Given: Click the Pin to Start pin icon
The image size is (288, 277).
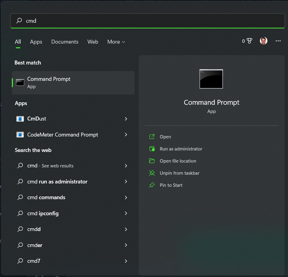Looking at the screenshot, I should [x=152, y=185].
